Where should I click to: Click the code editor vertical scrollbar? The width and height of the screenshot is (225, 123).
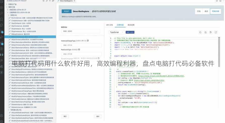(219, 52)
